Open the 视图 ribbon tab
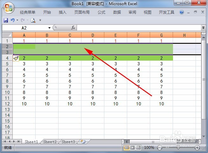Viewport: 208px width, 153px height. click(x=147, y=12)
